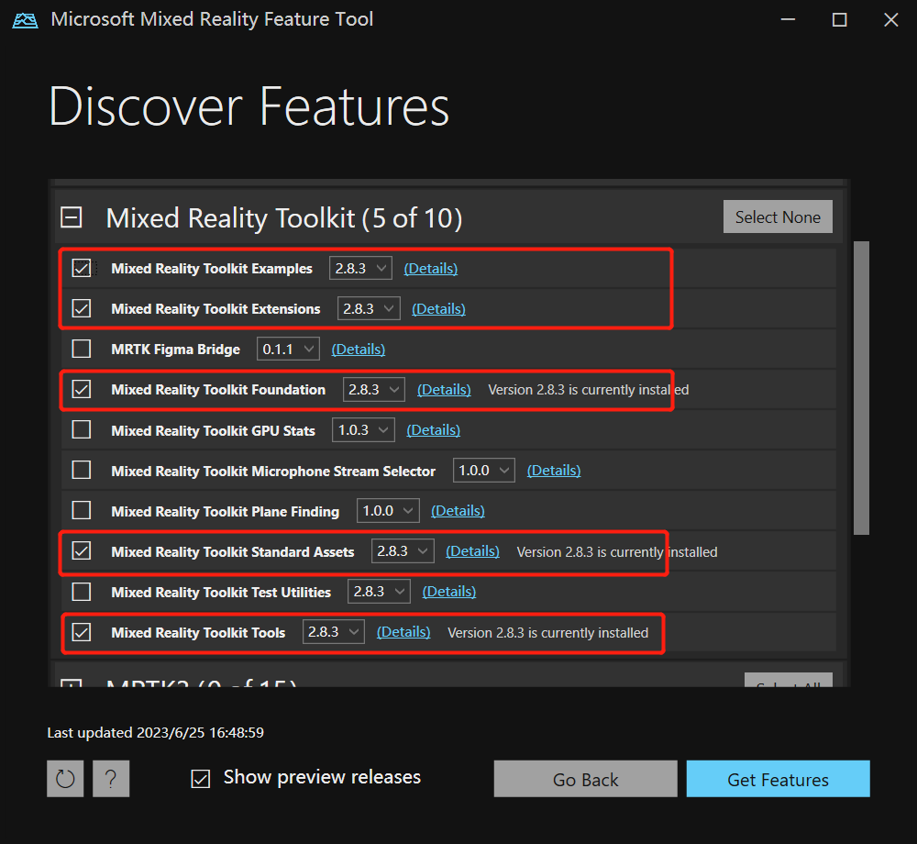Minimize the Feature Tool window
This screenshot has height=844, width=917.
coord(788,19)
